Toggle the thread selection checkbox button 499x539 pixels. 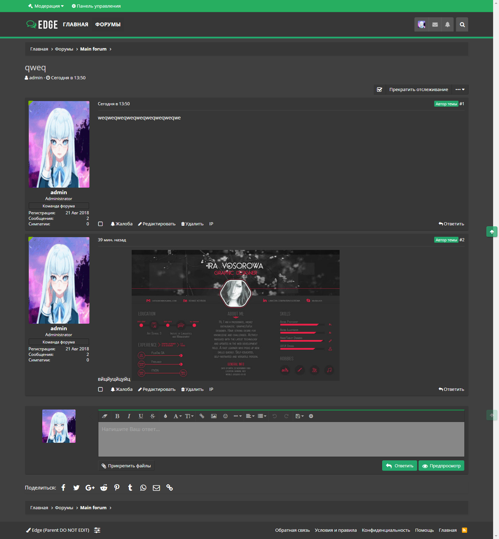point(379,90)
